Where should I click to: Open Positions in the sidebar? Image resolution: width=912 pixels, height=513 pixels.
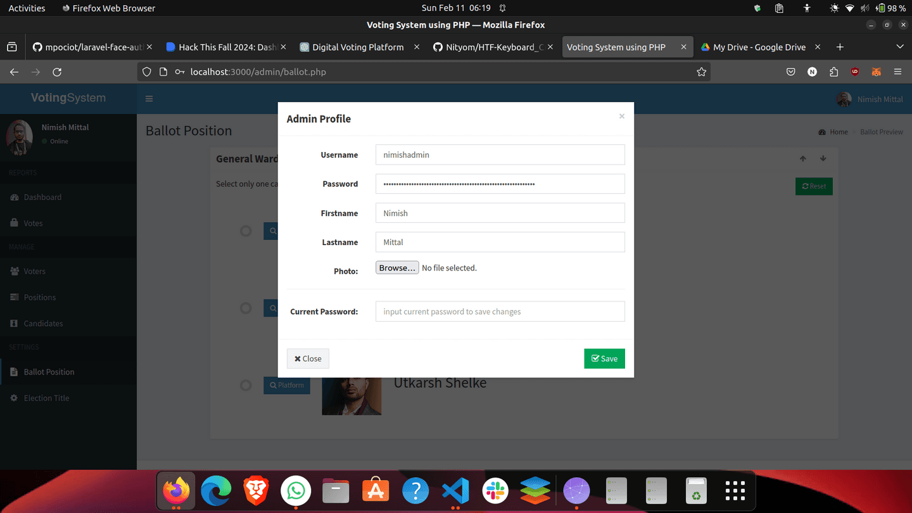[x=68, y=297]
